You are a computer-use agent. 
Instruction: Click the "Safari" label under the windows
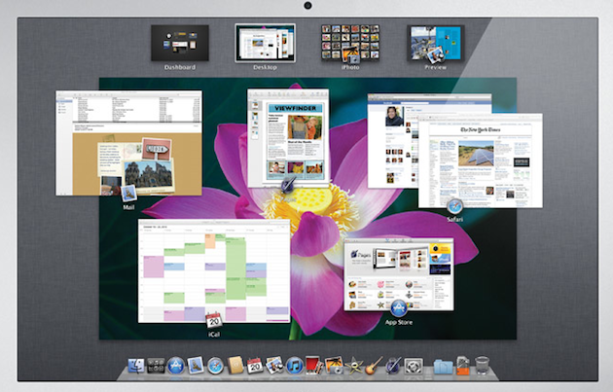point(455,220)
